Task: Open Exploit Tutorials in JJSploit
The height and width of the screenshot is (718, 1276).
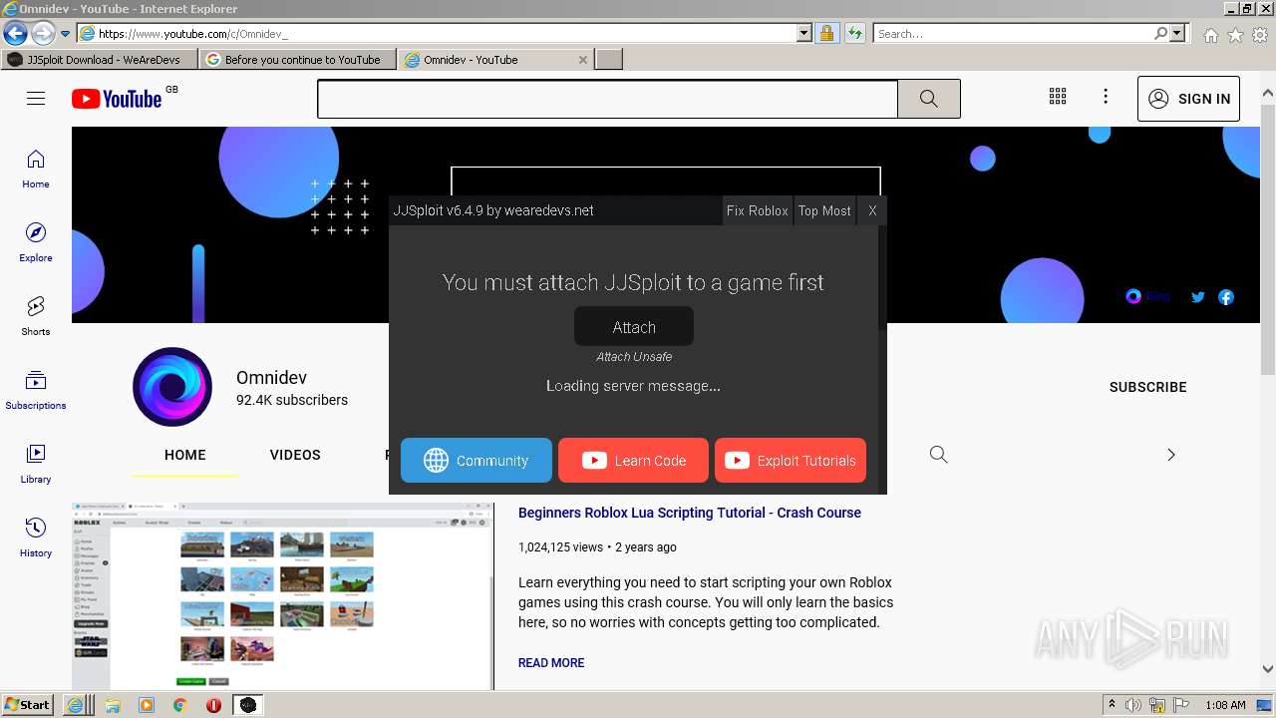Action: (791, 461)
